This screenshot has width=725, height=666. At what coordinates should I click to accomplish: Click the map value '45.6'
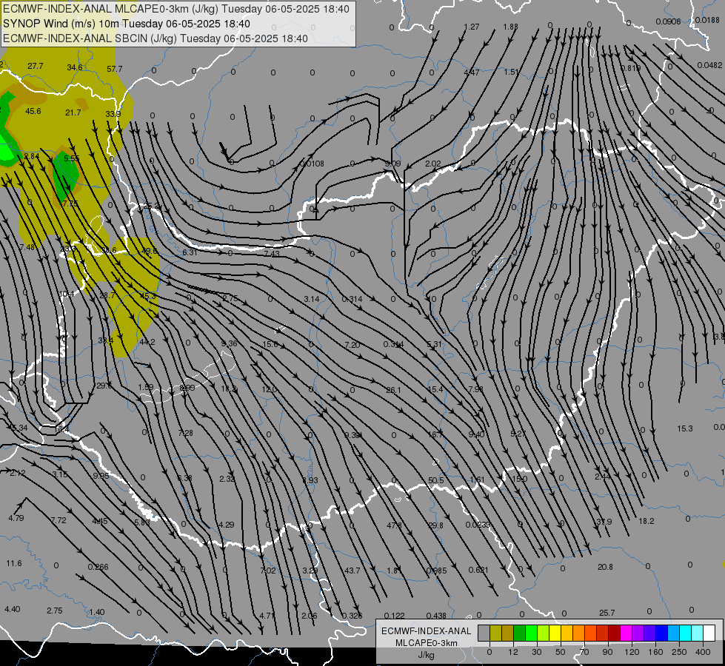[33, 111]
